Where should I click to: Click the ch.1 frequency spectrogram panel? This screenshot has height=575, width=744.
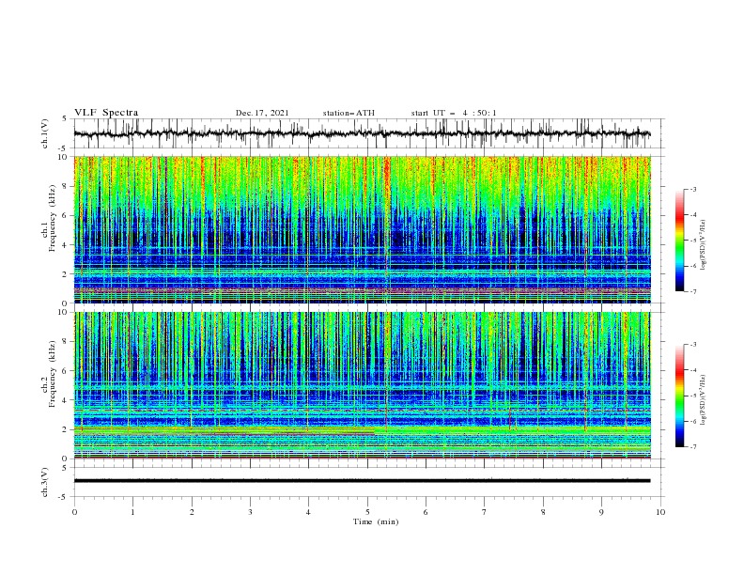tap(362, 229)
